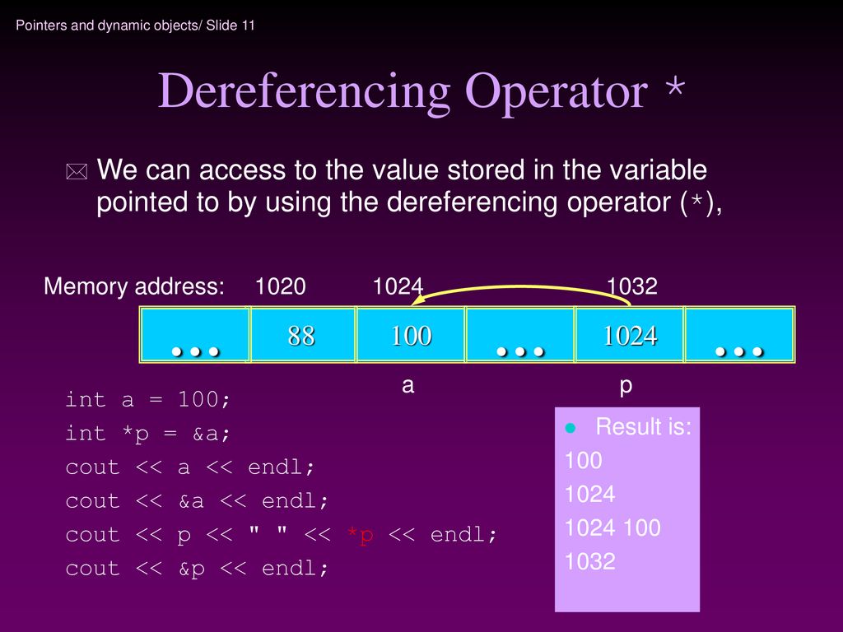Click the red '*p' in the code
843x632 pixels.
click(361, 535)
